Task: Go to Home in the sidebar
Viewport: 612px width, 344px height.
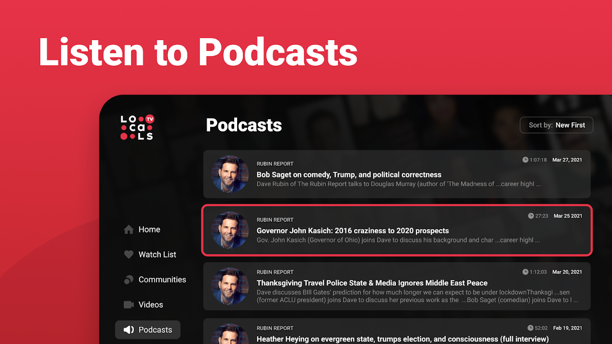Action: click(142, 230)
